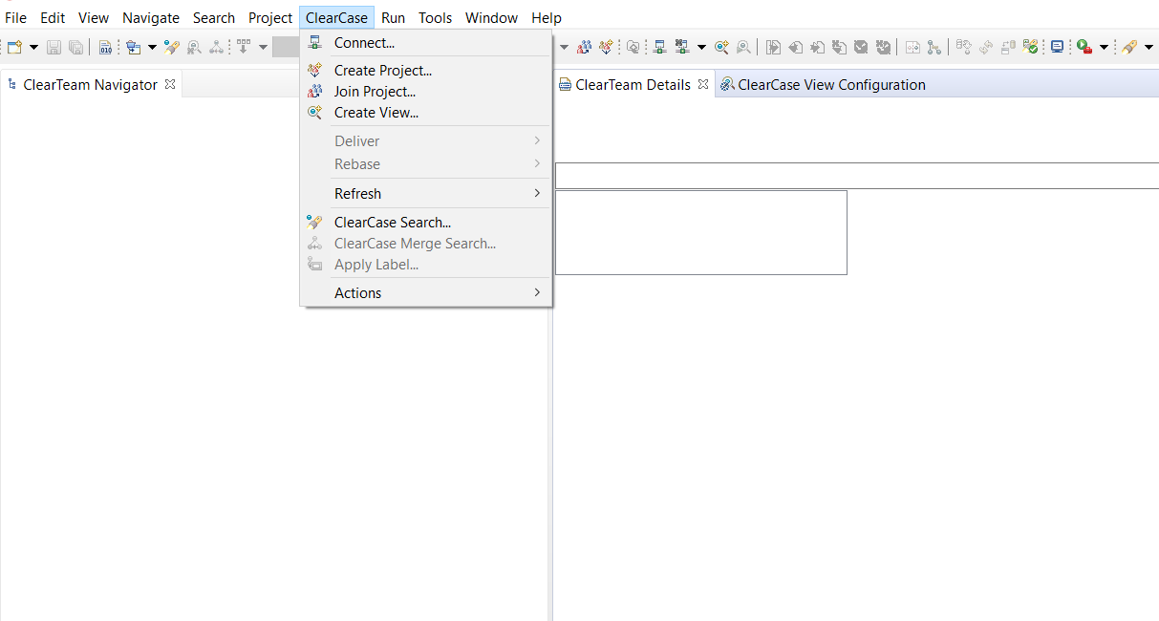Click the grayed magnifier view toolbar icon
1159x621 pixels.
coord(743,47)
